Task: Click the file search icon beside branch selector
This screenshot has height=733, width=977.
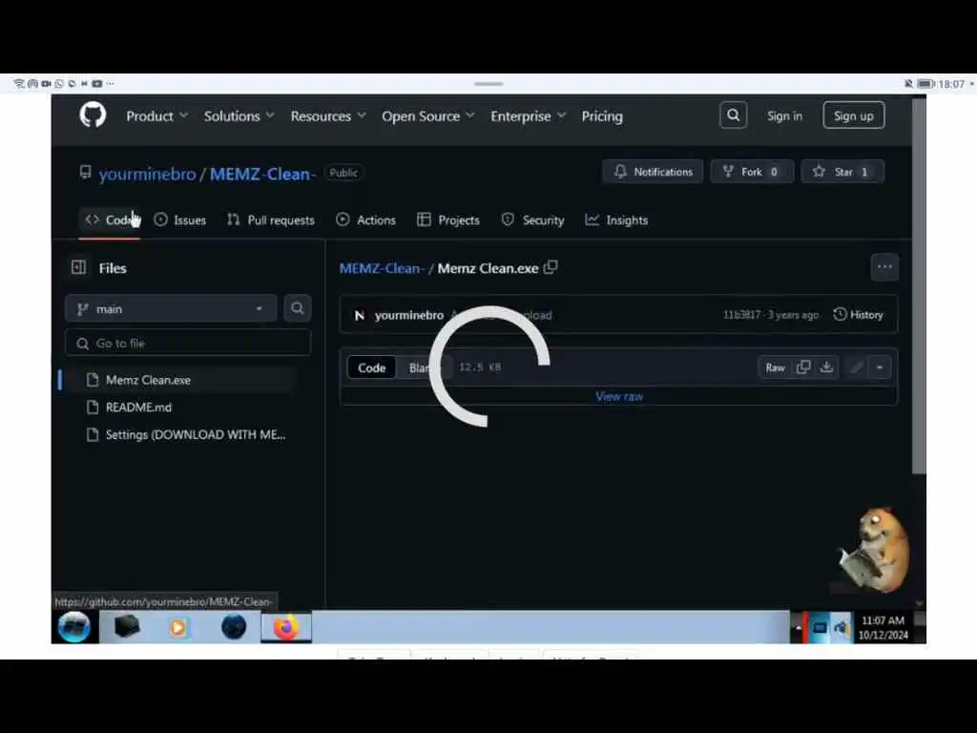Action: click(298, 308)
